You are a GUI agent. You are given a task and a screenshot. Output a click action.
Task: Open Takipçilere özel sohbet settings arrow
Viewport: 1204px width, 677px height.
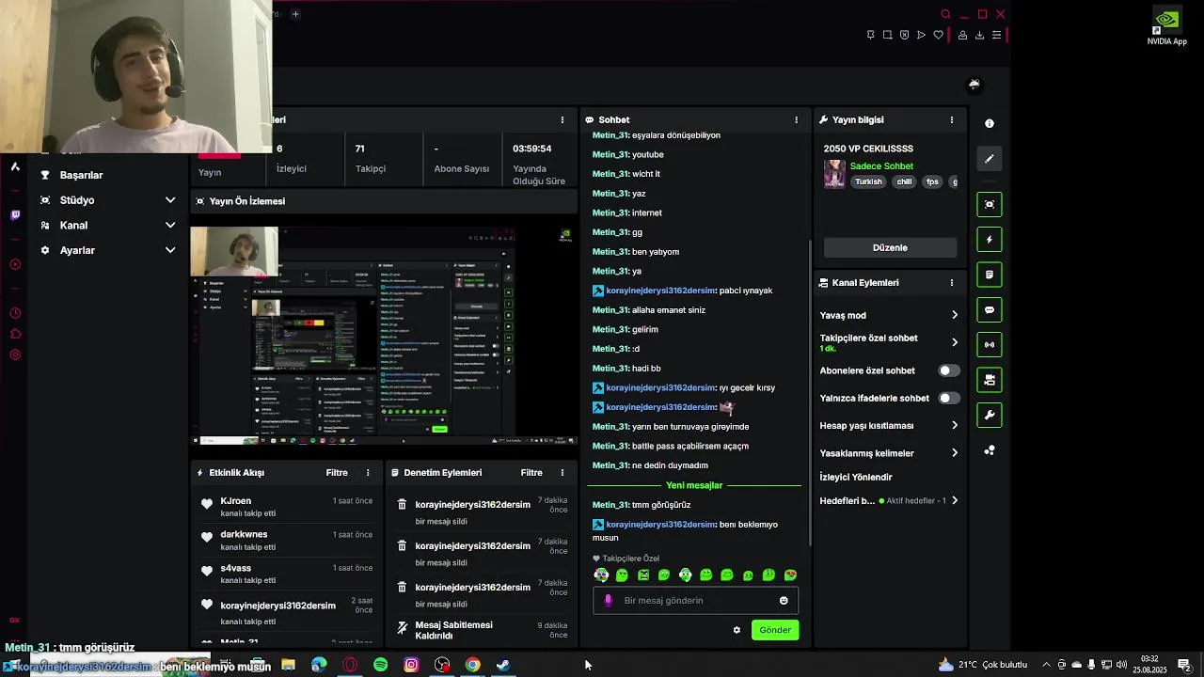coord(954,342)
